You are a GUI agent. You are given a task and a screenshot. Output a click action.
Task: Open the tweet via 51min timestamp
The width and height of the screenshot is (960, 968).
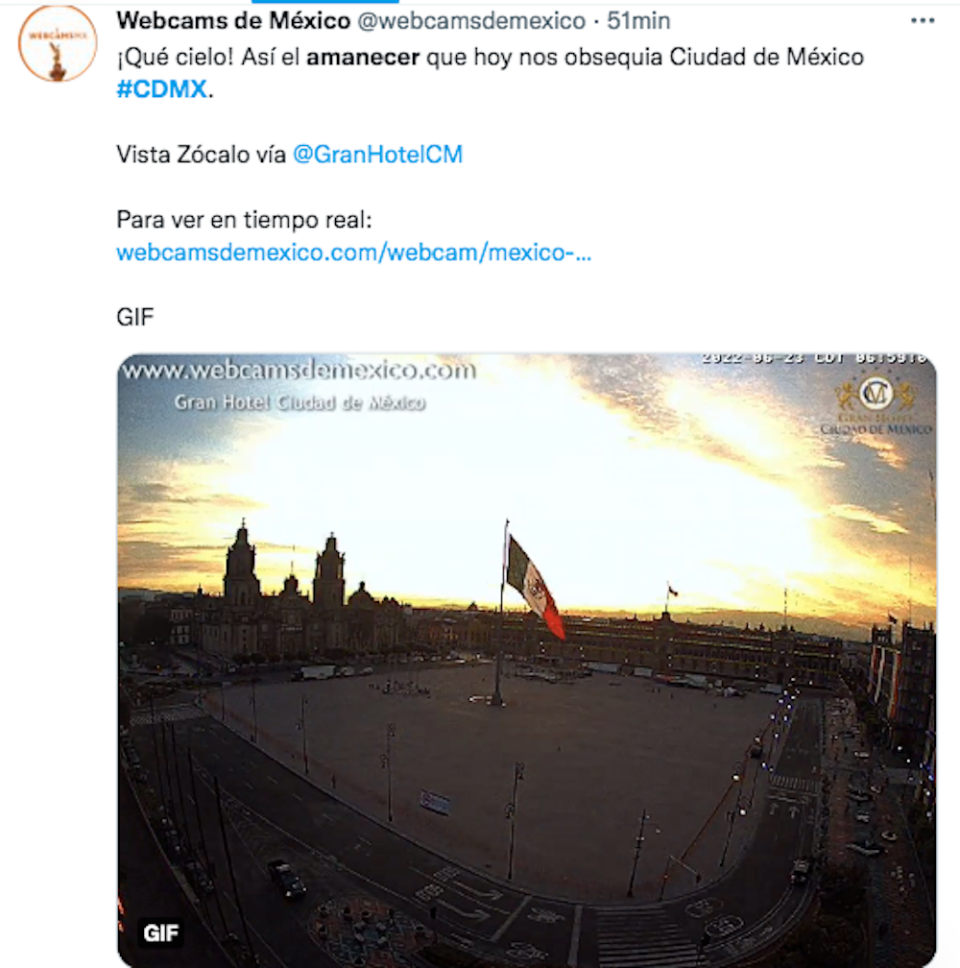(638, 21)
